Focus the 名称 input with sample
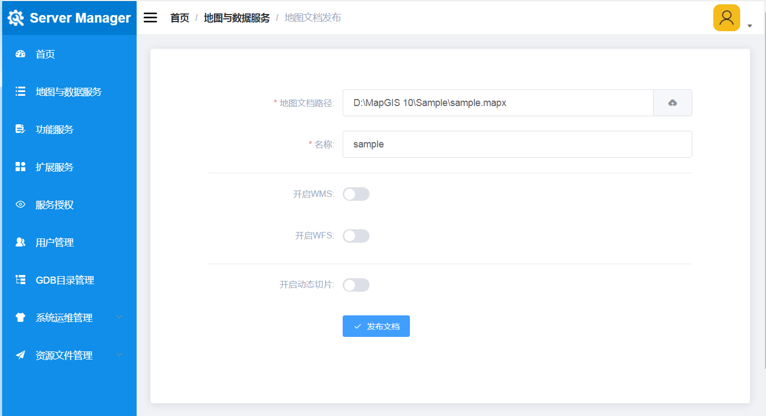The image size is (766, 416). coord(517,144)
